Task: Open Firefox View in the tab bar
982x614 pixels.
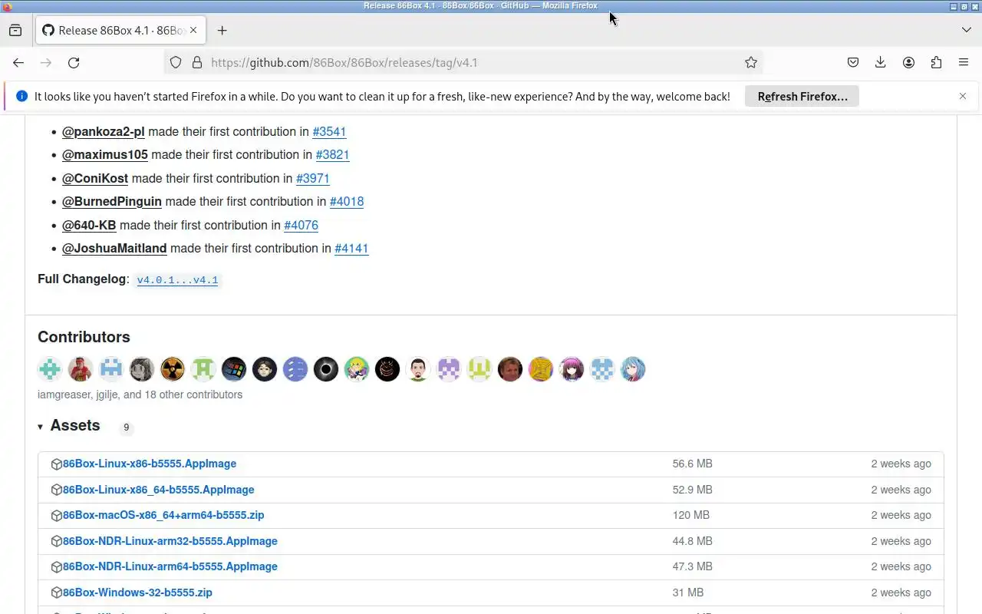Action: coord(15,31)
